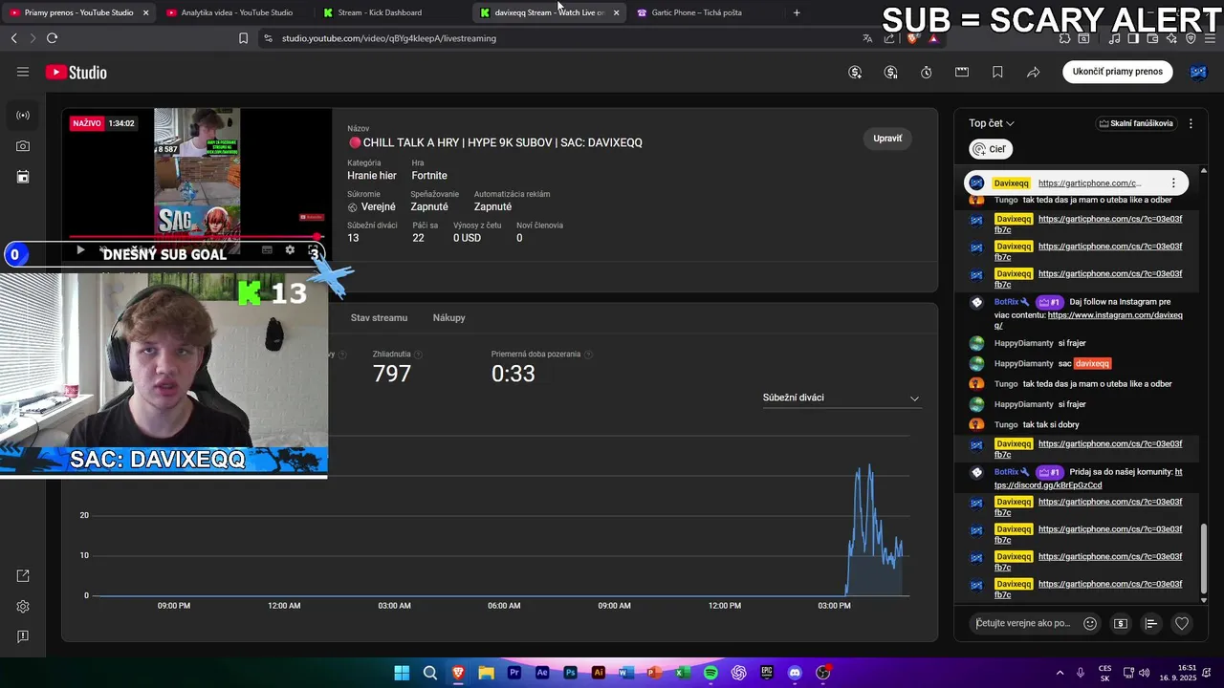Open a new browser tab with plus
Screen dimensions: 1224x688
pyautogui.click(x=797, y=12)
